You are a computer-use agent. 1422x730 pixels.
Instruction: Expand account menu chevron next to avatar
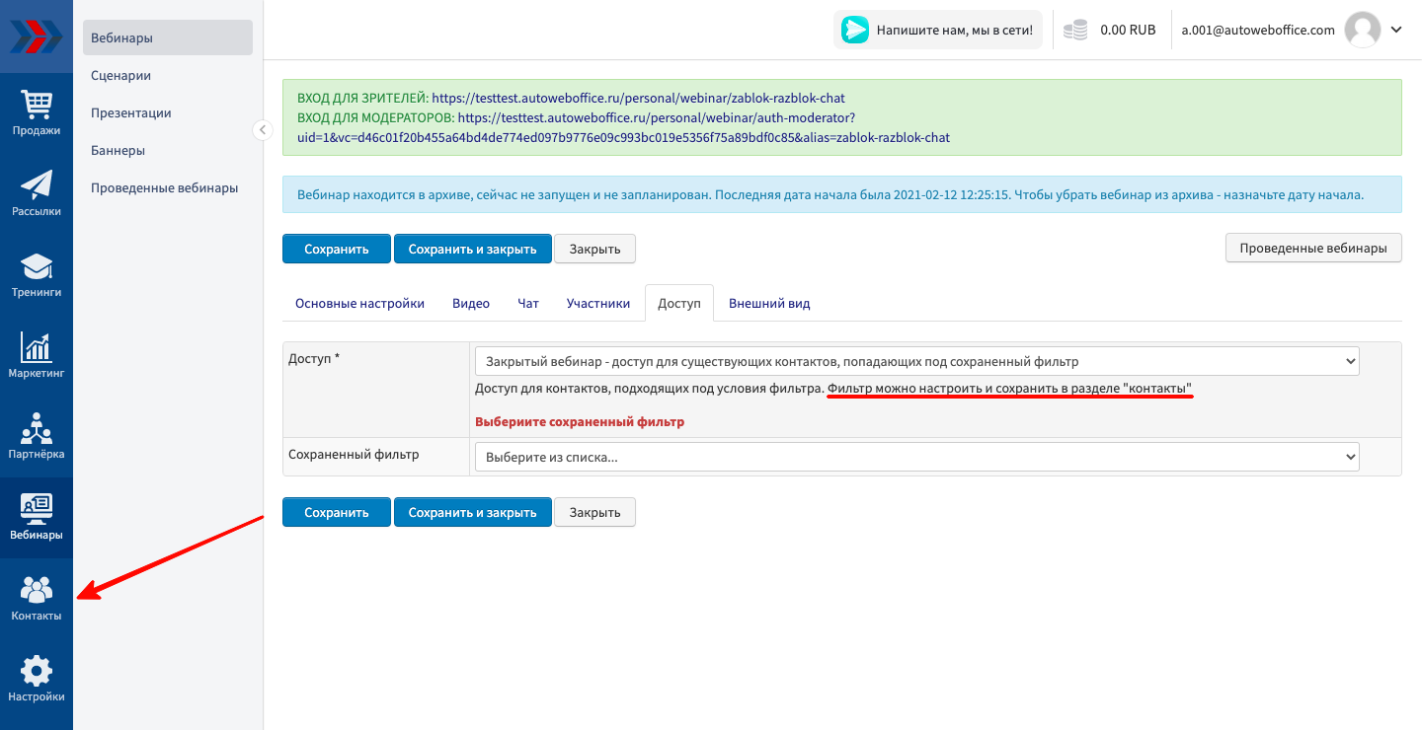pyautogui.click(x=1396, y=30)
